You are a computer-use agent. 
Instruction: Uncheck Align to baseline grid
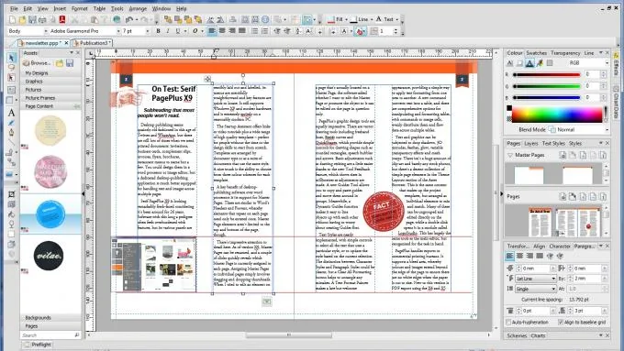tap(561, 322)
